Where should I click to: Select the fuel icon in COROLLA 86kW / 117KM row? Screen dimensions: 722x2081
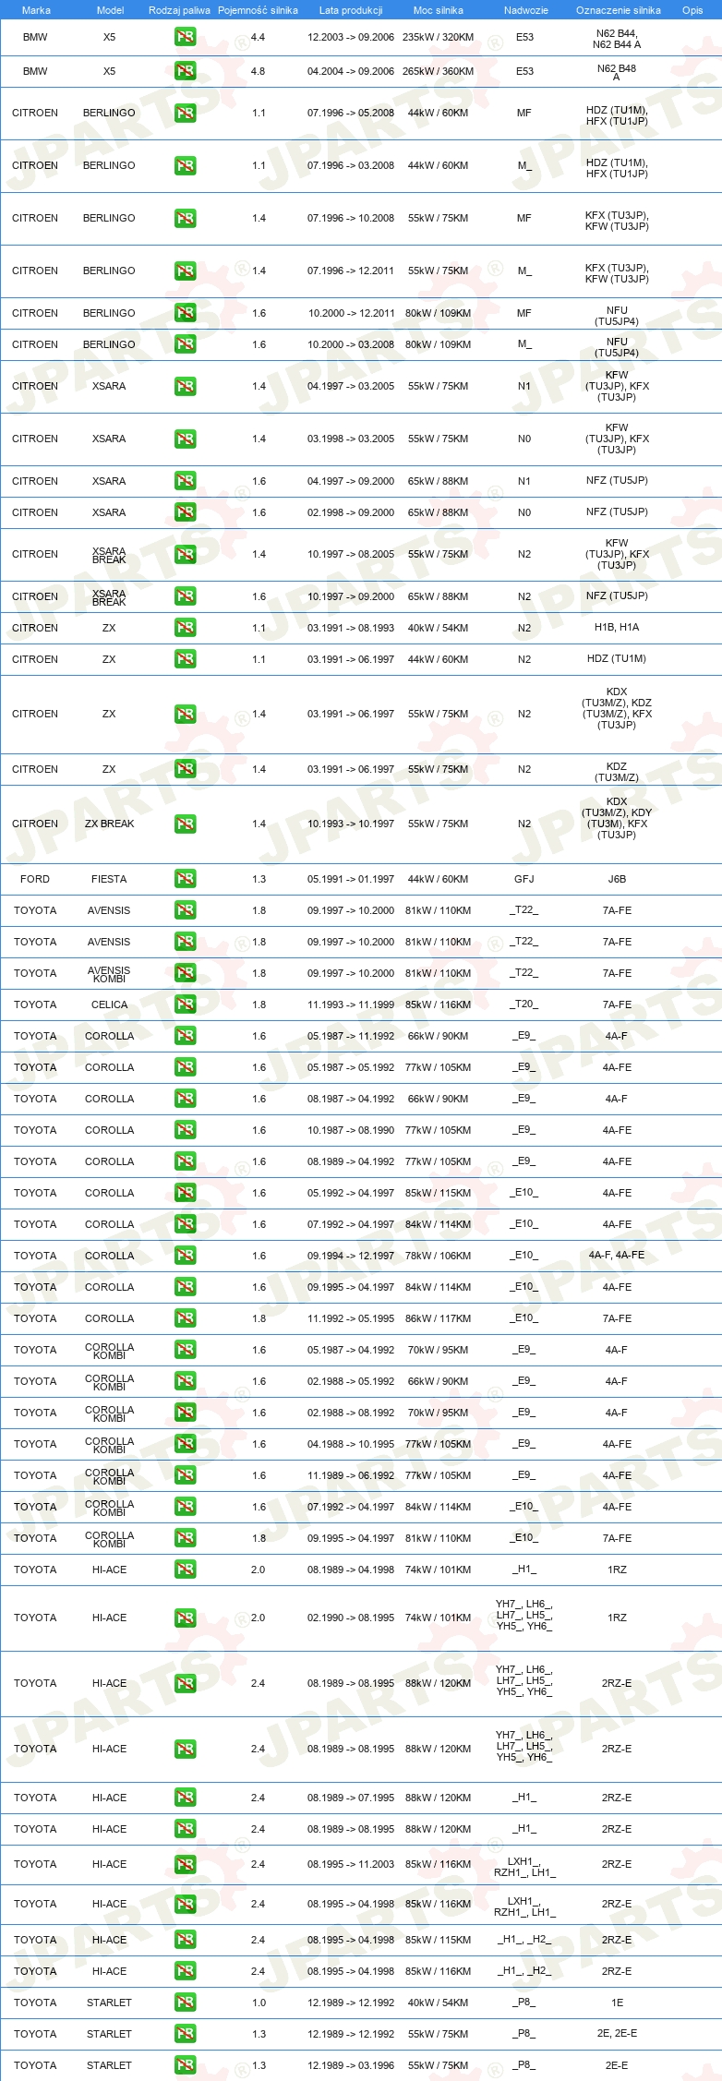tap(185, 1318)
